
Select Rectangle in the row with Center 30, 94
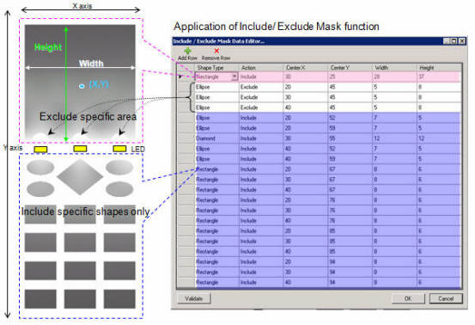[217, 273]
